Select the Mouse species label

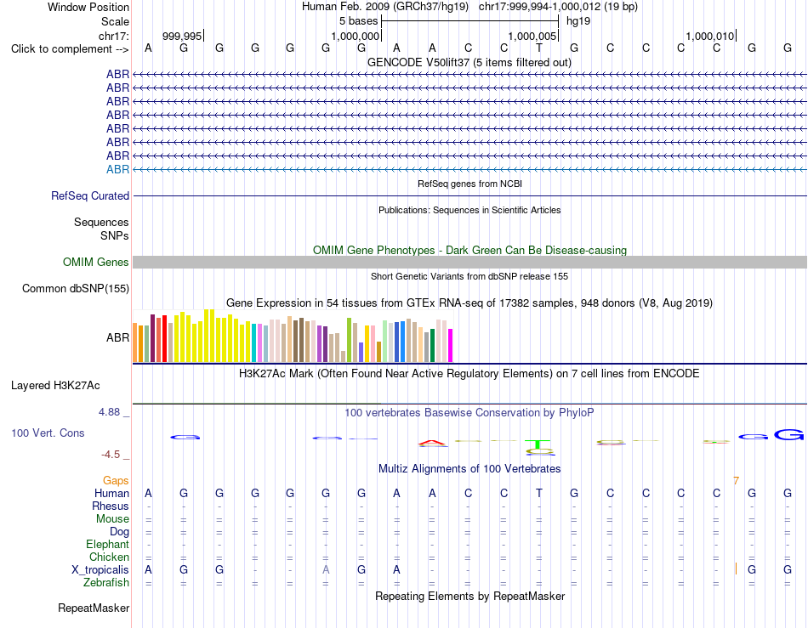click(x=112, y=519)
